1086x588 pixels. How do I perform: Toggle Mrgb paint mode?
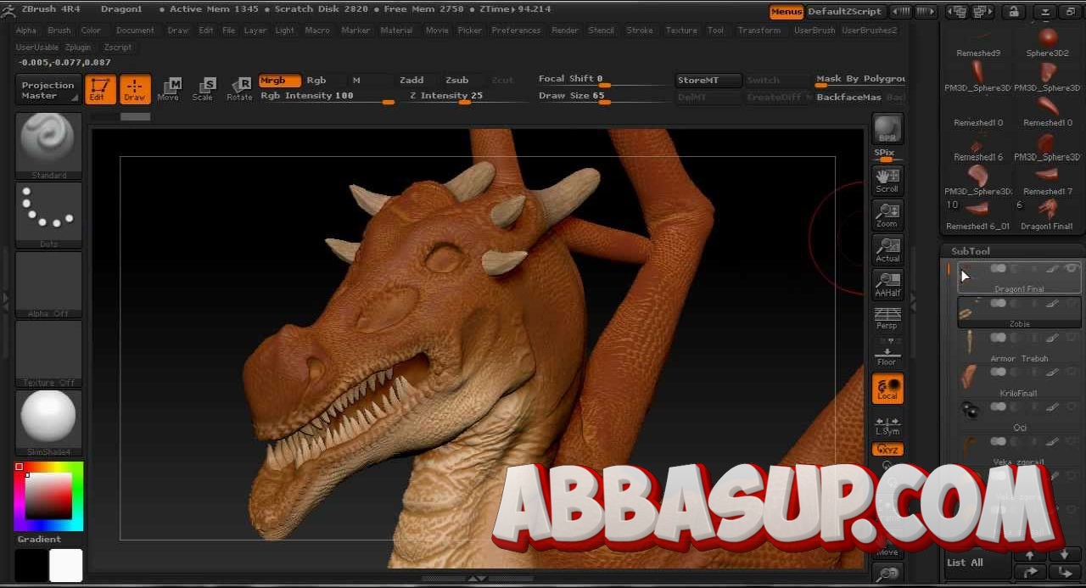click(x=279, y=81)
